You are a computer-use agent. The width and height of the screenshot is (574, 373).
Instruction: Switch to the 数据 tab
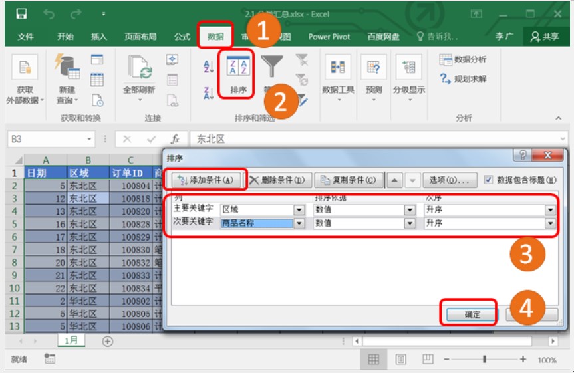pos(215,37)
